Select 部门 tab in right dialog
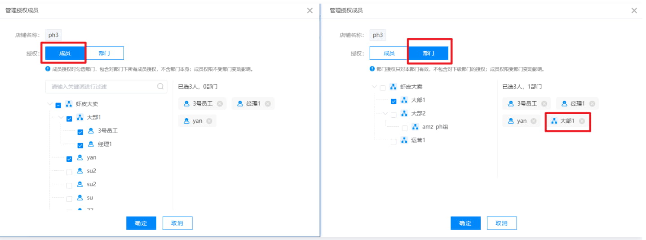This screenshot has height=240, width=646. 429,53
